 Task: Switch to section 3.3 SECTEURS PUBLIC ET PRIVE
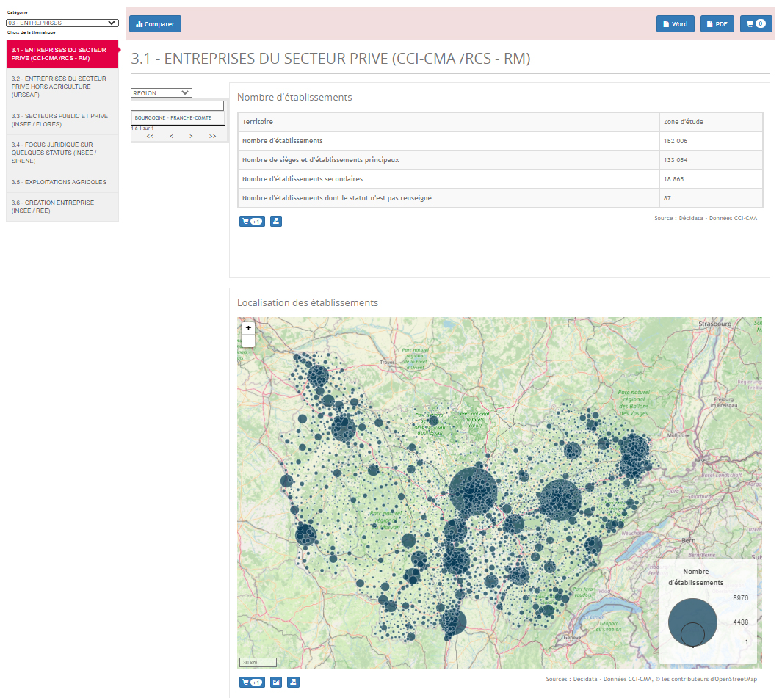(x=62, y=120)
